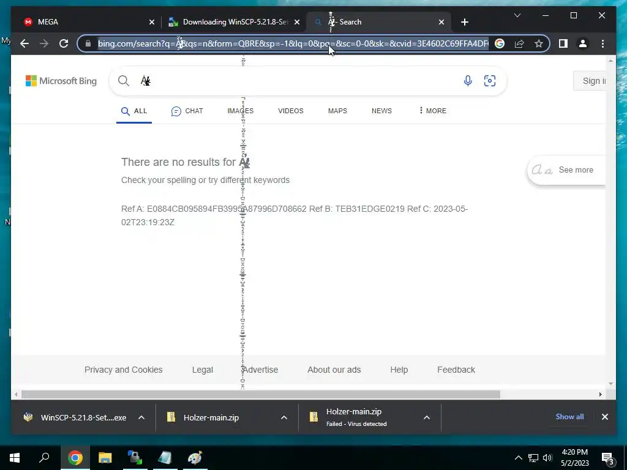The width and height of the screenshot is (627, 470).
Task: Open a new browser tab
Action: pos(464,22)
